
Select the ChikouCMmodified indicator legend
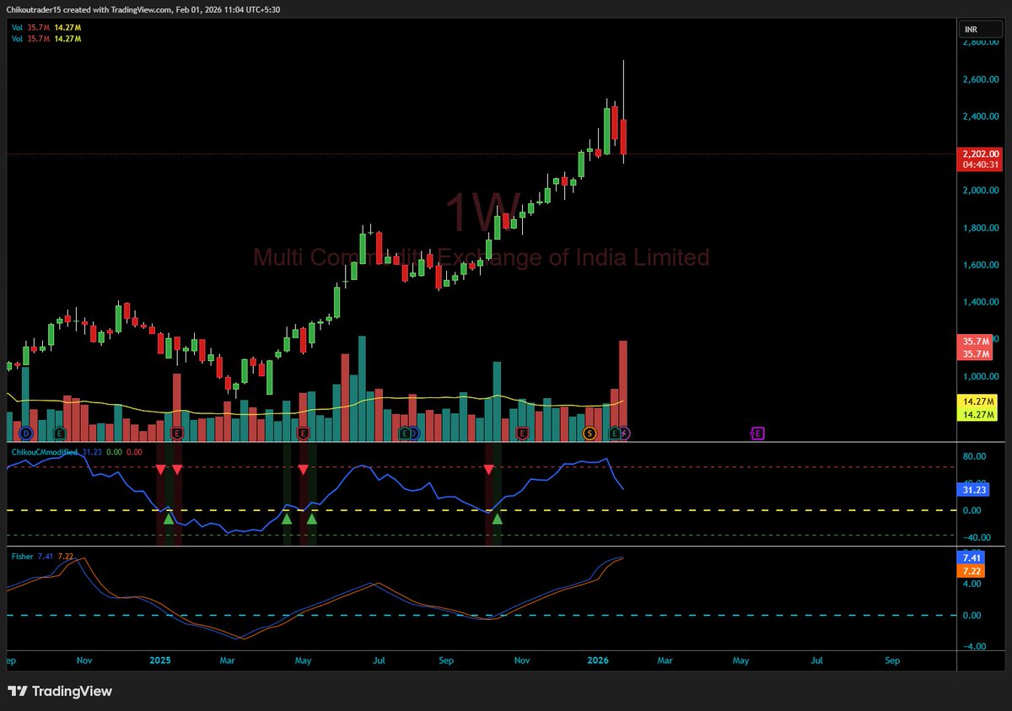pyautogui.click(x=43, y=452)
